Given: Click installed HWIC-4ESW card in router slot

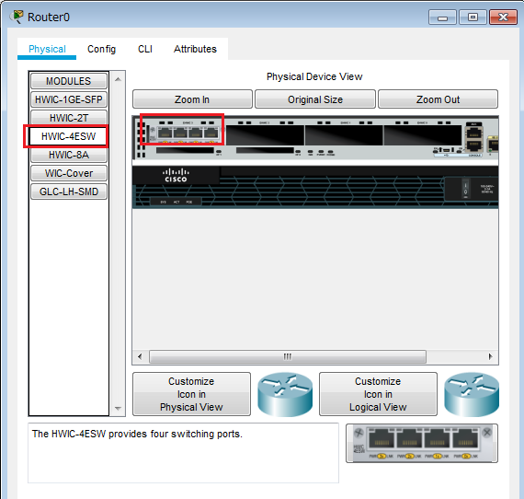Looking at the screenshot, I should point(185,133).
